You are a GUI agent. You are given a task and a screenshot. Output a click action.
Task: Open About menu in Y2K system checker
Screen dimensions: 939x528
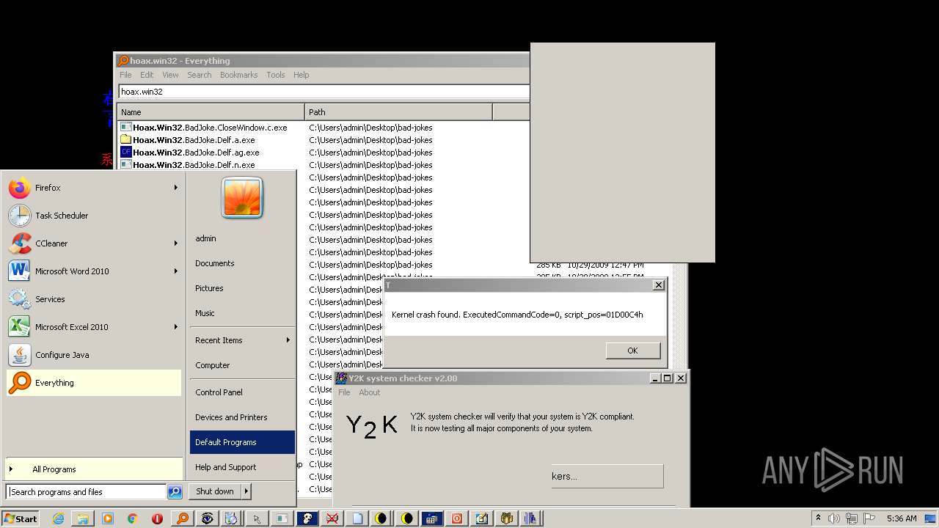[x=369, y=392]
